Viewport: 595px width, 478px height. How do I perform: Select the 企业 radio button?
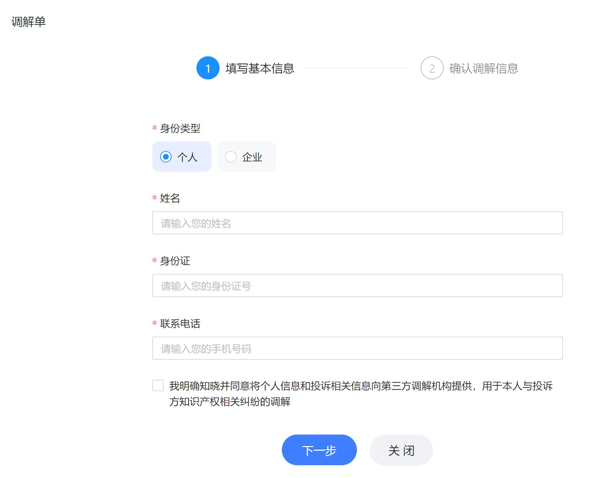tap(246, 156)
